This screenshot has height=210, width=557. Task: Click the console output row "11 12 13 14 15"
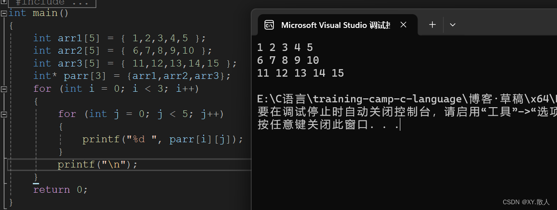point(300,73)
